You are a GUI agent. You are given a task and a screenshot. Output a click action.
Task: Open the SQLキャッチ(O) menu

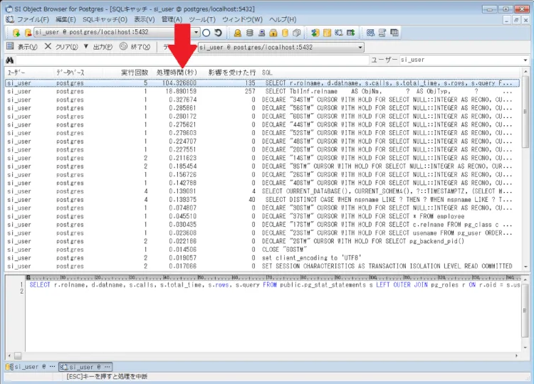[105, 19]
